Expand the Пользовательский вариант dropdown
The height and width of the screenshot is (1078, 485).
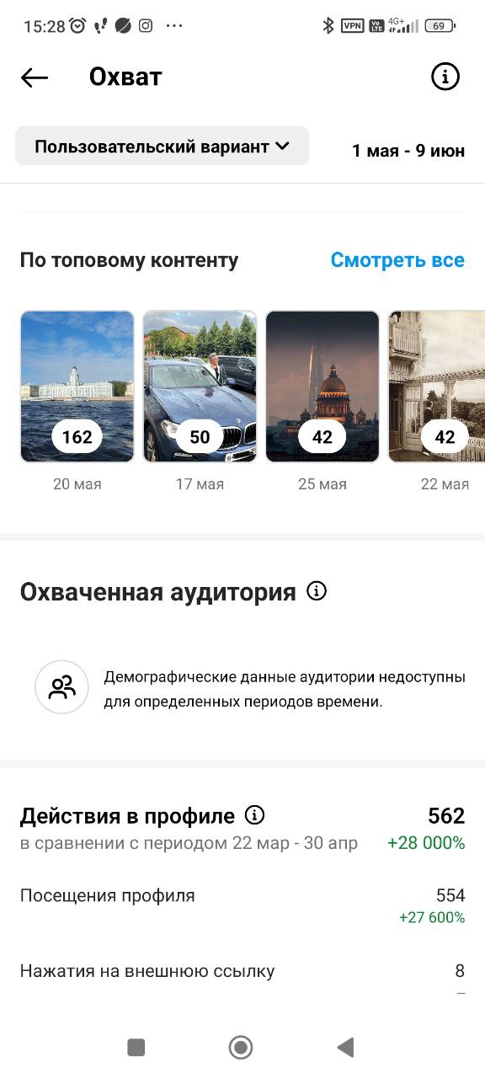pyautogui.click(x=163, y=146)
